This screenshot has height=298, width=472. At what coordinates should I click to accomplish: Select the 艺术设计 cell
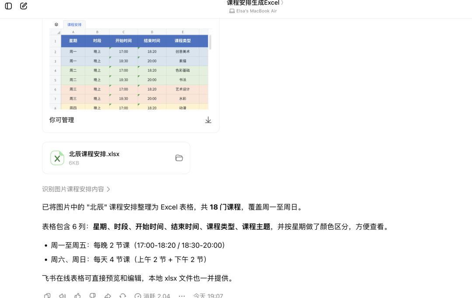pos(183,89)
